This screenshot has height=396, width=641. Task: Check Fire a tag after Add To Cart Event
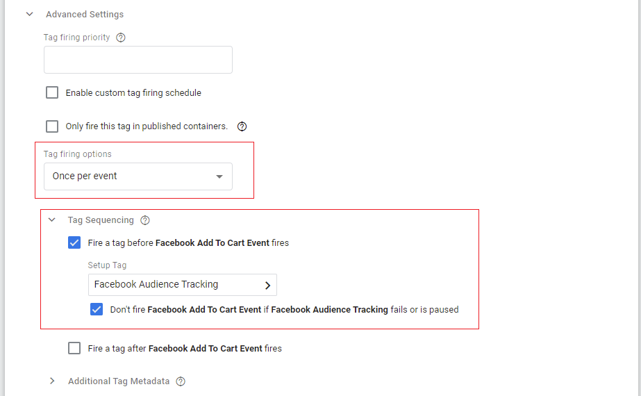coord(74,349)
